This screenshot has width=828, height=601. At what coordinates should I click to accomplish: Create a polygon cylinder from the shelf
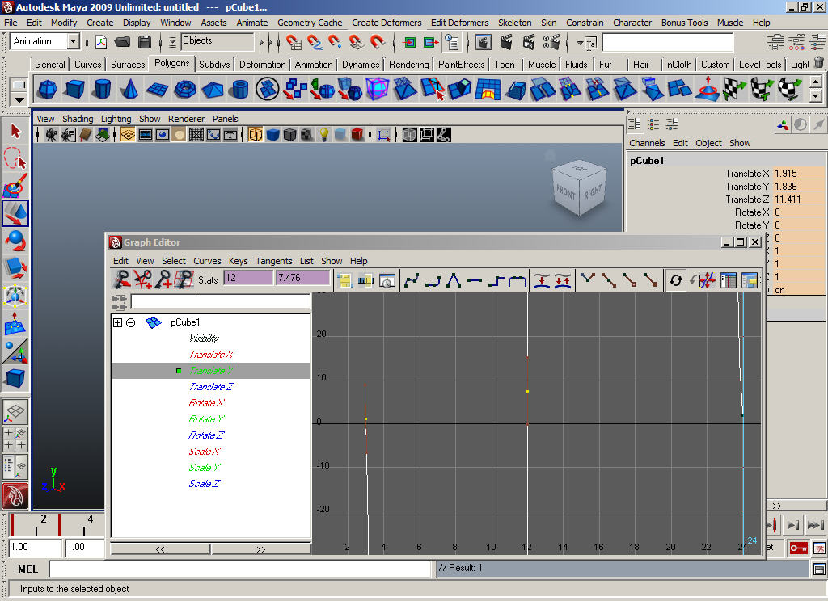tap(102, 89)
